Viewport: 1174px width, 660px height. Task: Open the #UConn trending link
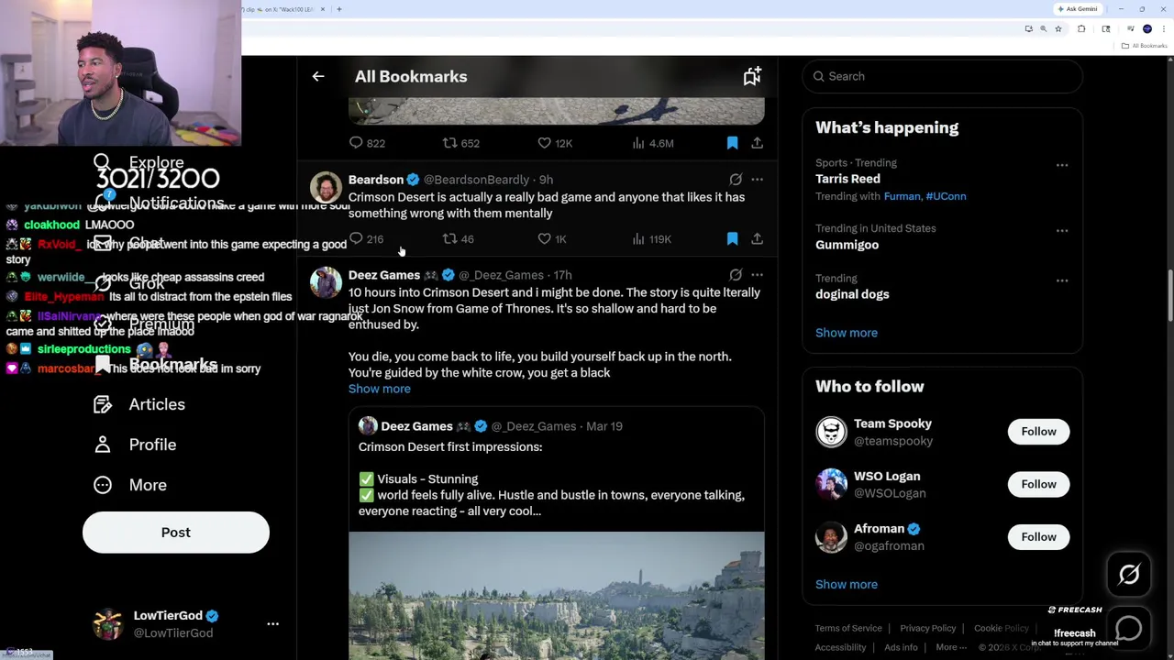[x=946, y=196]
